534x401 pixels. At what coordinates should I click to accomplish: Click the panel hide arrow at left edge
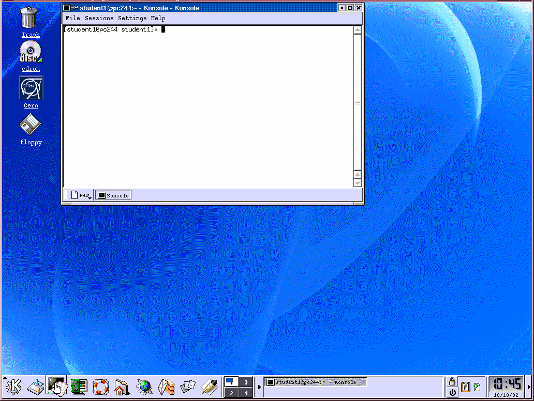(x=5, y=378)
